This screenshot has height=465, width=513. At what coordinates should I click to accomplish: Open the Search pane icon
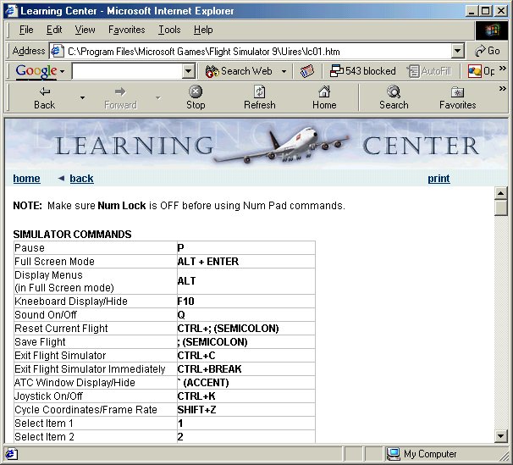pyautogui.click(x=393, y=91)
